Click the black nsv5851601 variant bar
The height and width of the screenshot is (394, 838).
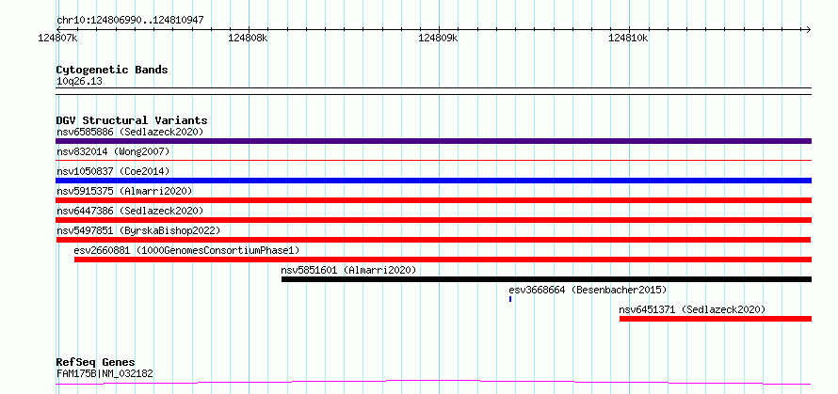pos(546,279)
